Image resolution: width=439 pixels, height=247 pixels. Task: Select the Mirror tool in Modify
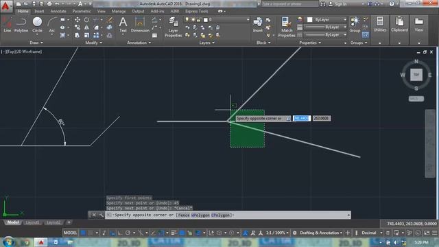[x=86, y=27]
